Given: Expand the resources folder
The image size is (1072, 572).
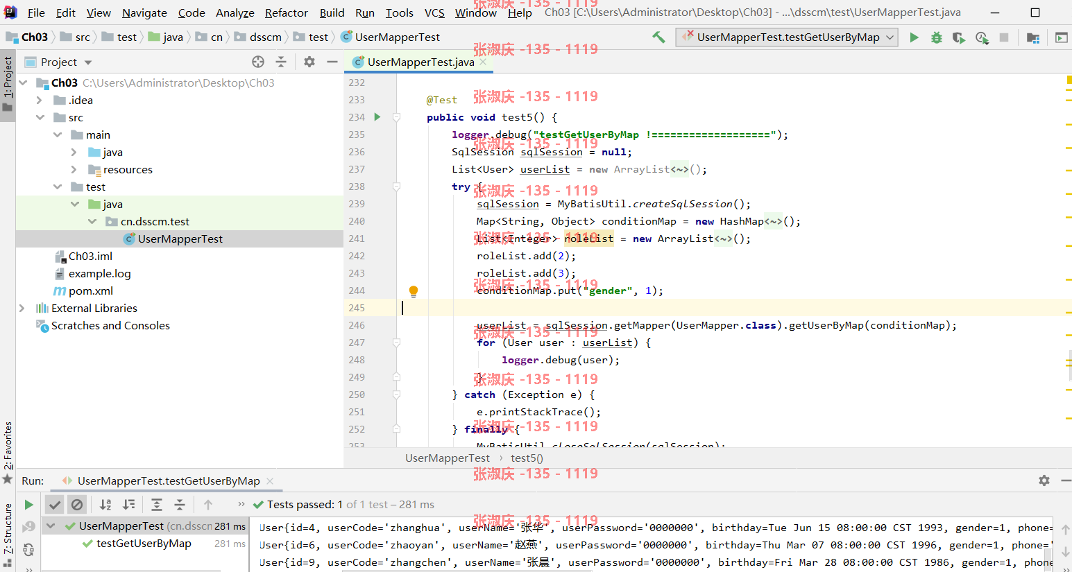Looking at the screenshot, I should coord(74,169).
